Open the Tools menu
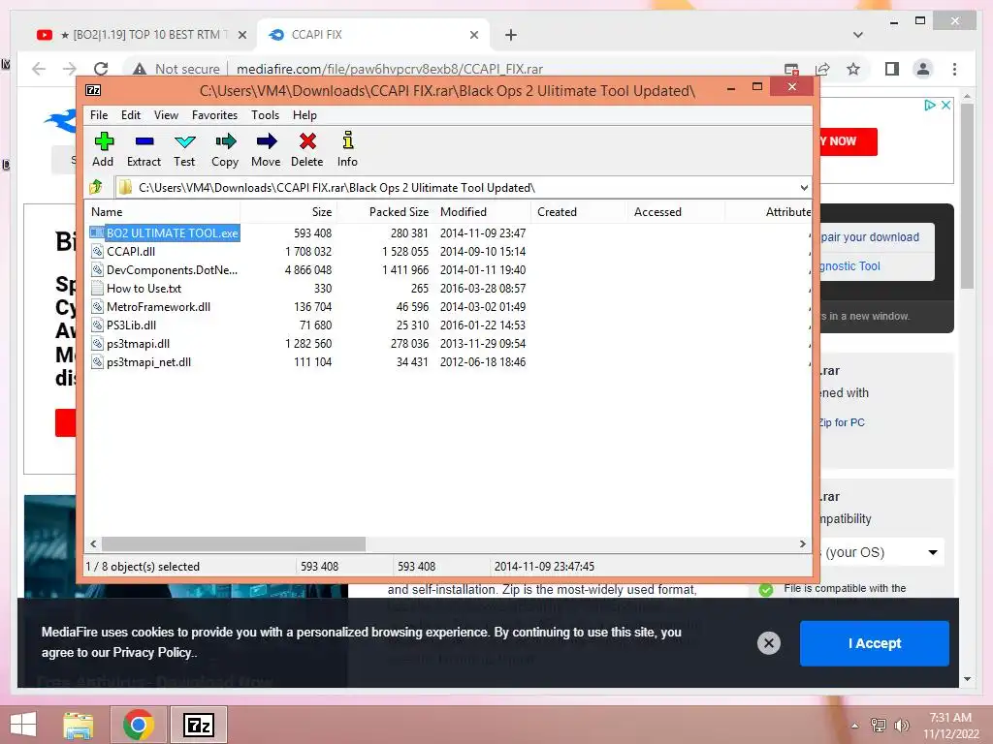The image size is (993, 744). 265,115
